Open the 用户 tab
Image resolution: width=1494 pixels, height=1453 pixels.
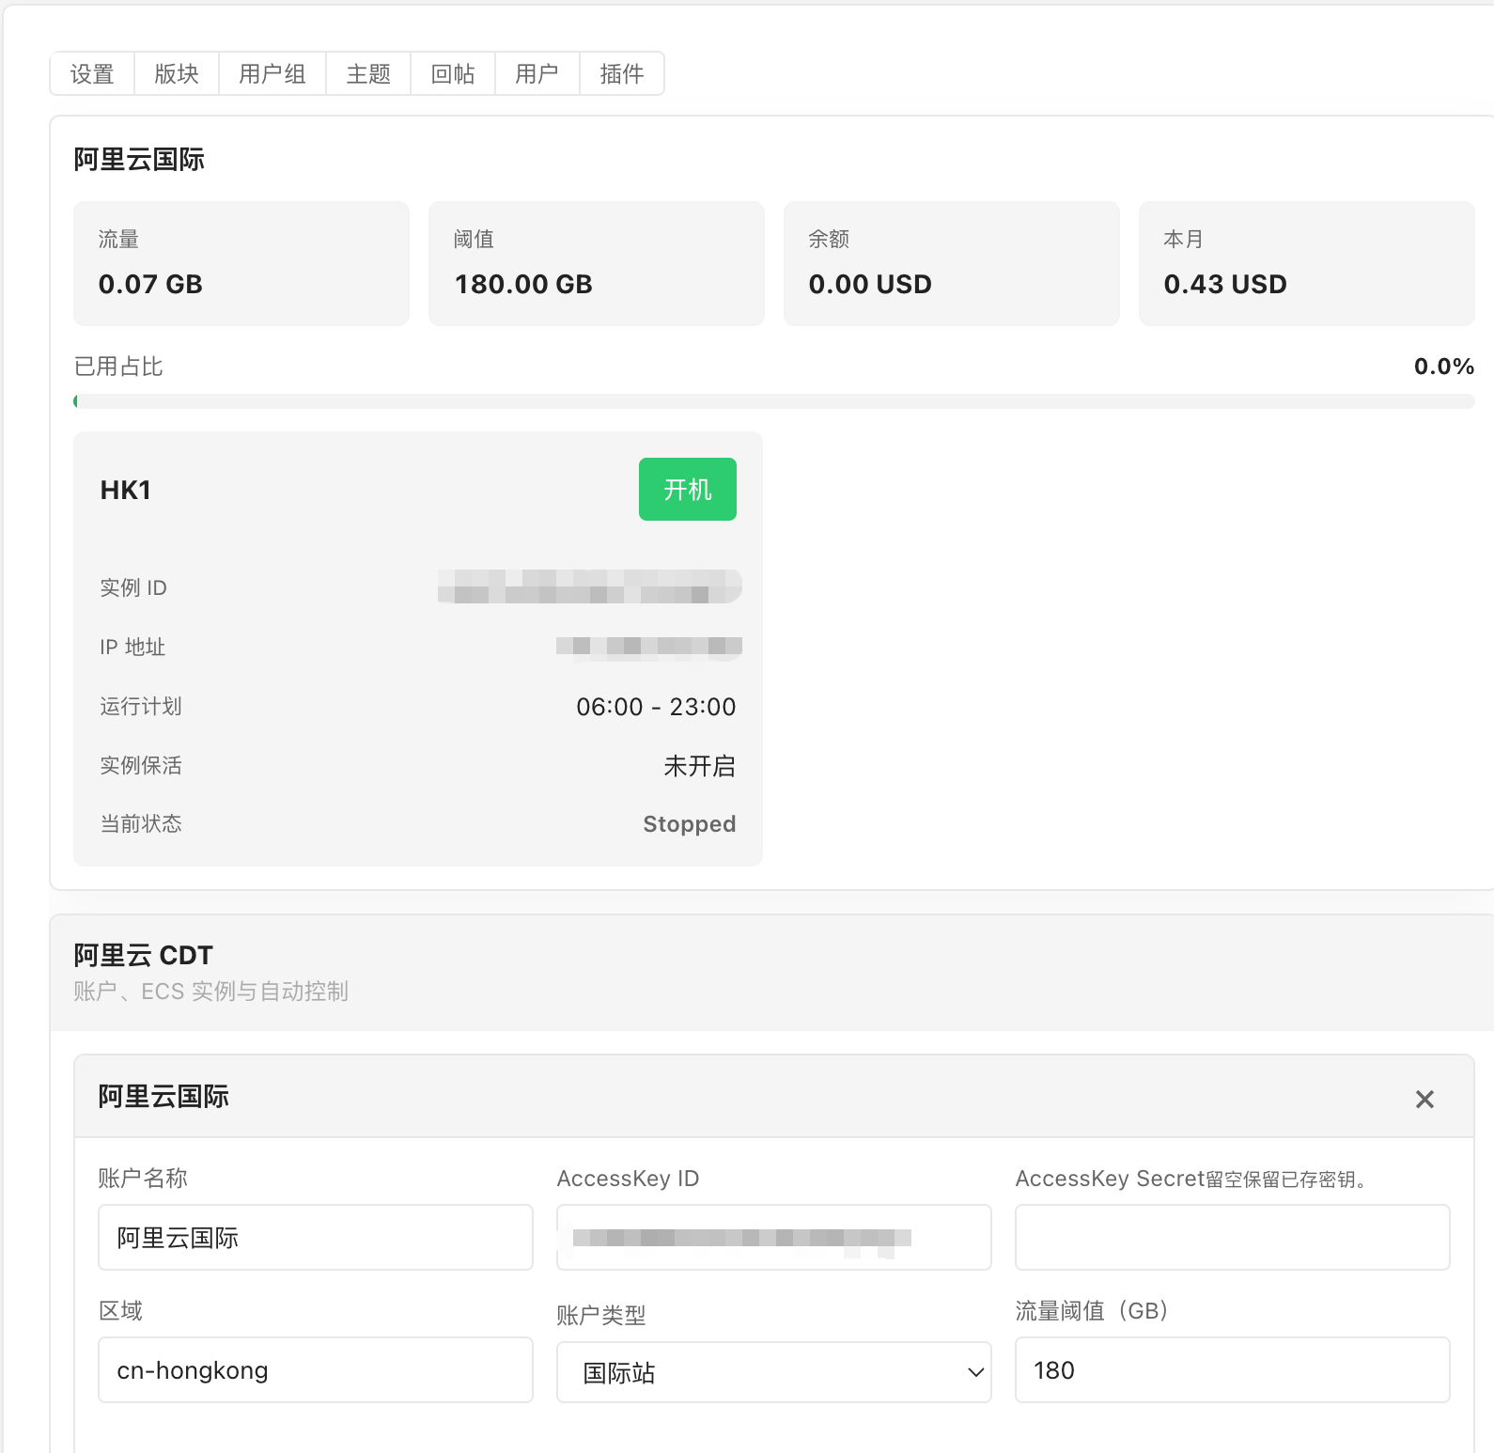pos(537,73)
